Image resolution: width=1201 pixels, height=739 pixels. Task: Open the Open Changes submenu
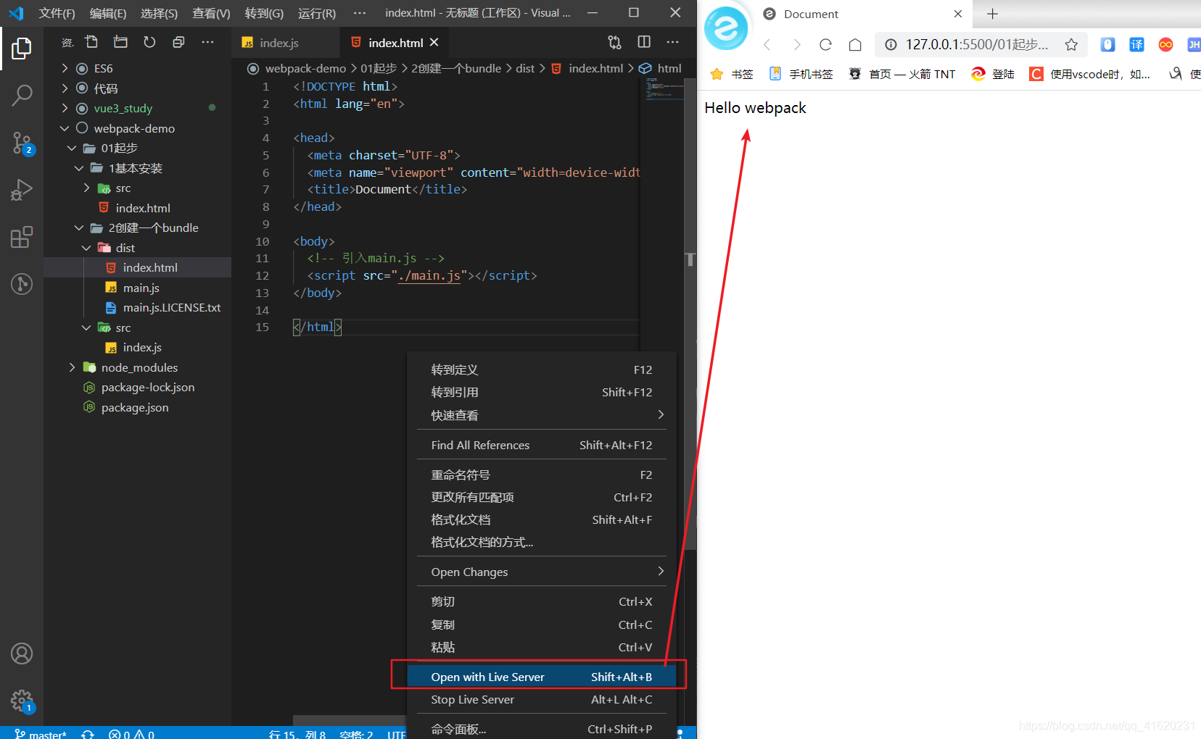coord(541,572)
